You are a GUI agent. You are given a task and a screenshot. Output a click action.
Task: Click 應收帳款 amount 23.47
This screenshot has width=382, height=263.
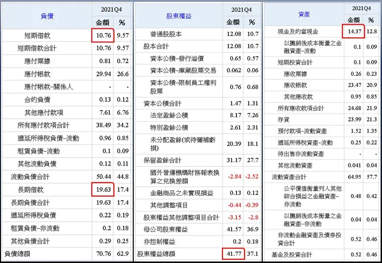click(355, 85)
